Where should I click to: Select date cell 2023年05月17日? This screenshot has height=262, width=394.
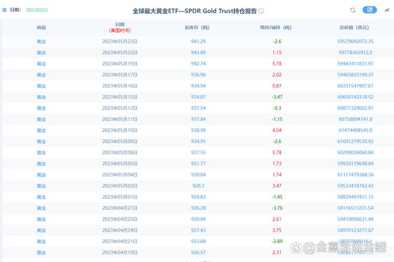120,75
